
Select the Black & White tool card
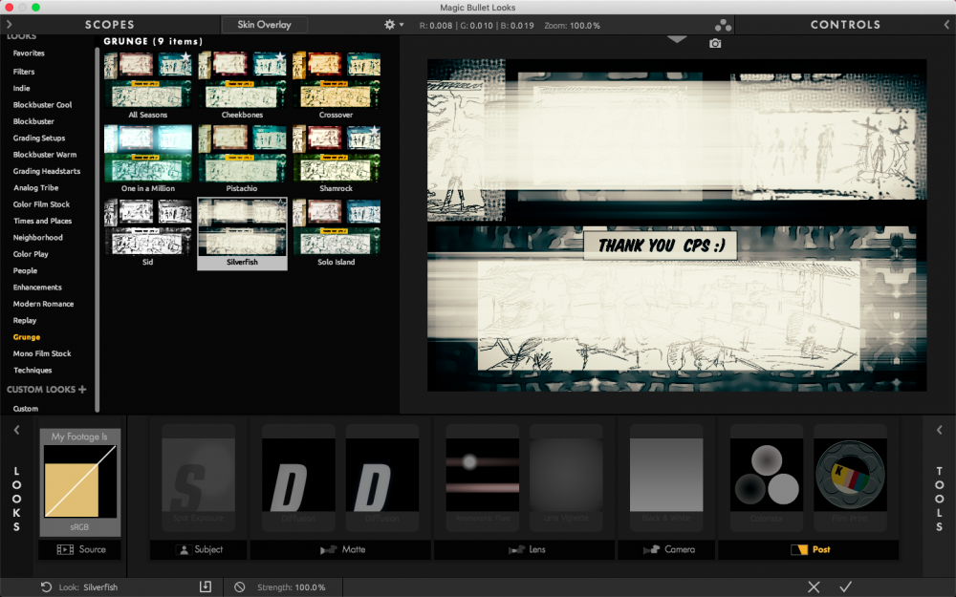click(666, 478)
